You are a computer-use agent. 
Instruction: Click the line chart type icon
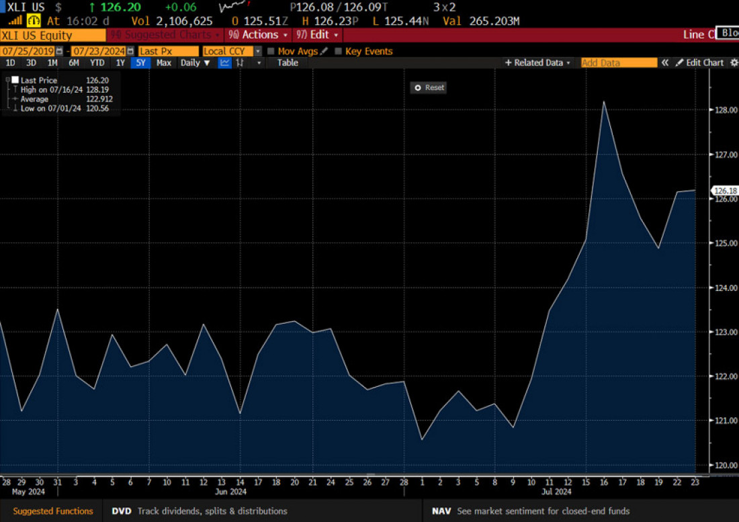(225, 62)
